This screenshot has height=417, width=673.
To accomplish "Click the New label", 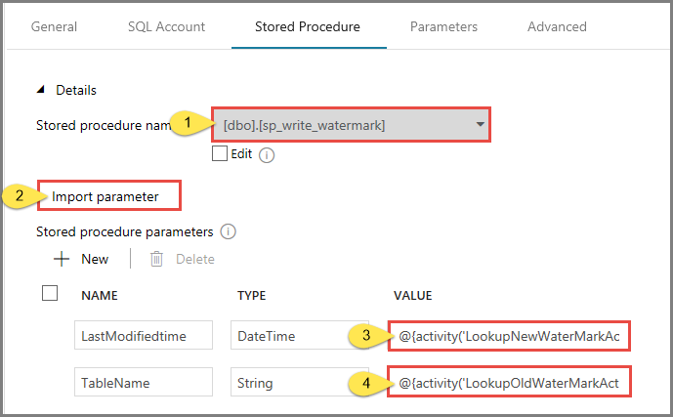I will pyautogui.click(x=95, y=259).
